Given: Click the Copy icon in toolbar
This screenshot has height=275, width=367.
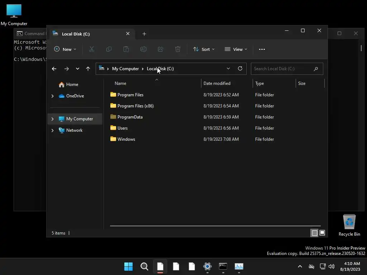Looking at the screenshot, I should click(109, 49).
